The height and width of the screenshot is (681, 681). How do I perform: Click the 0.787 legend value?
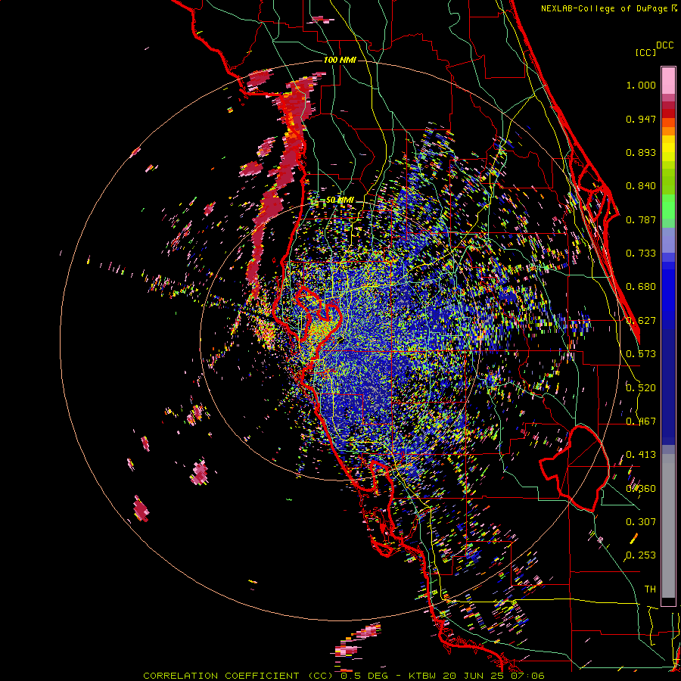pos(641,219)
